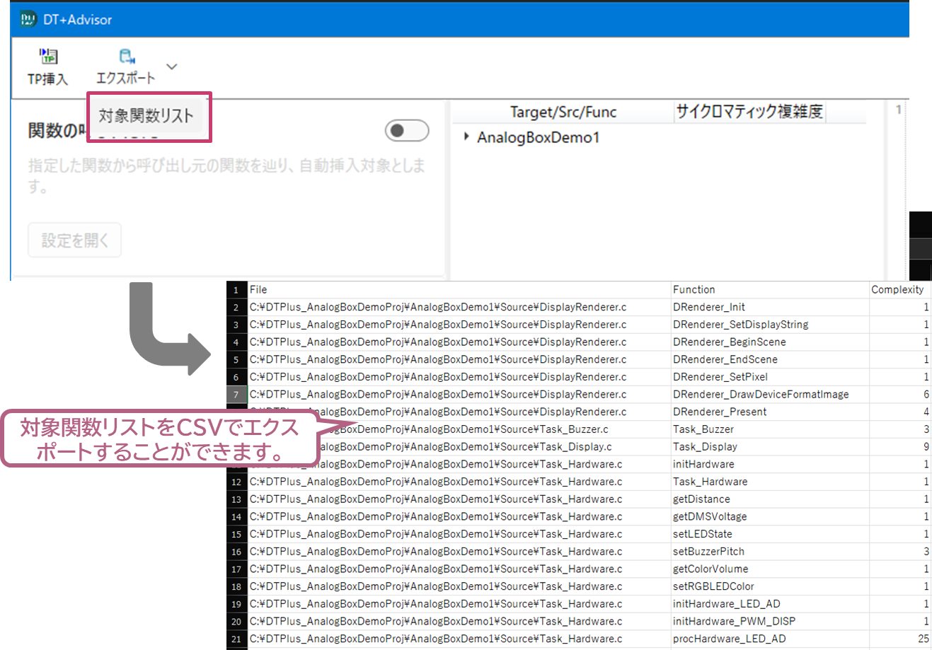Select AnalogBoxDemo1 in the tree
932x650 pixels.
click(x=538, y=137)
